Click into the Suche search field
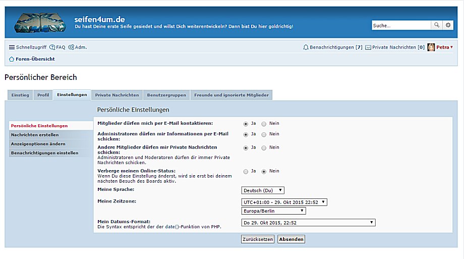The width and height of the screenshot is (464, 259). point(401,25)
